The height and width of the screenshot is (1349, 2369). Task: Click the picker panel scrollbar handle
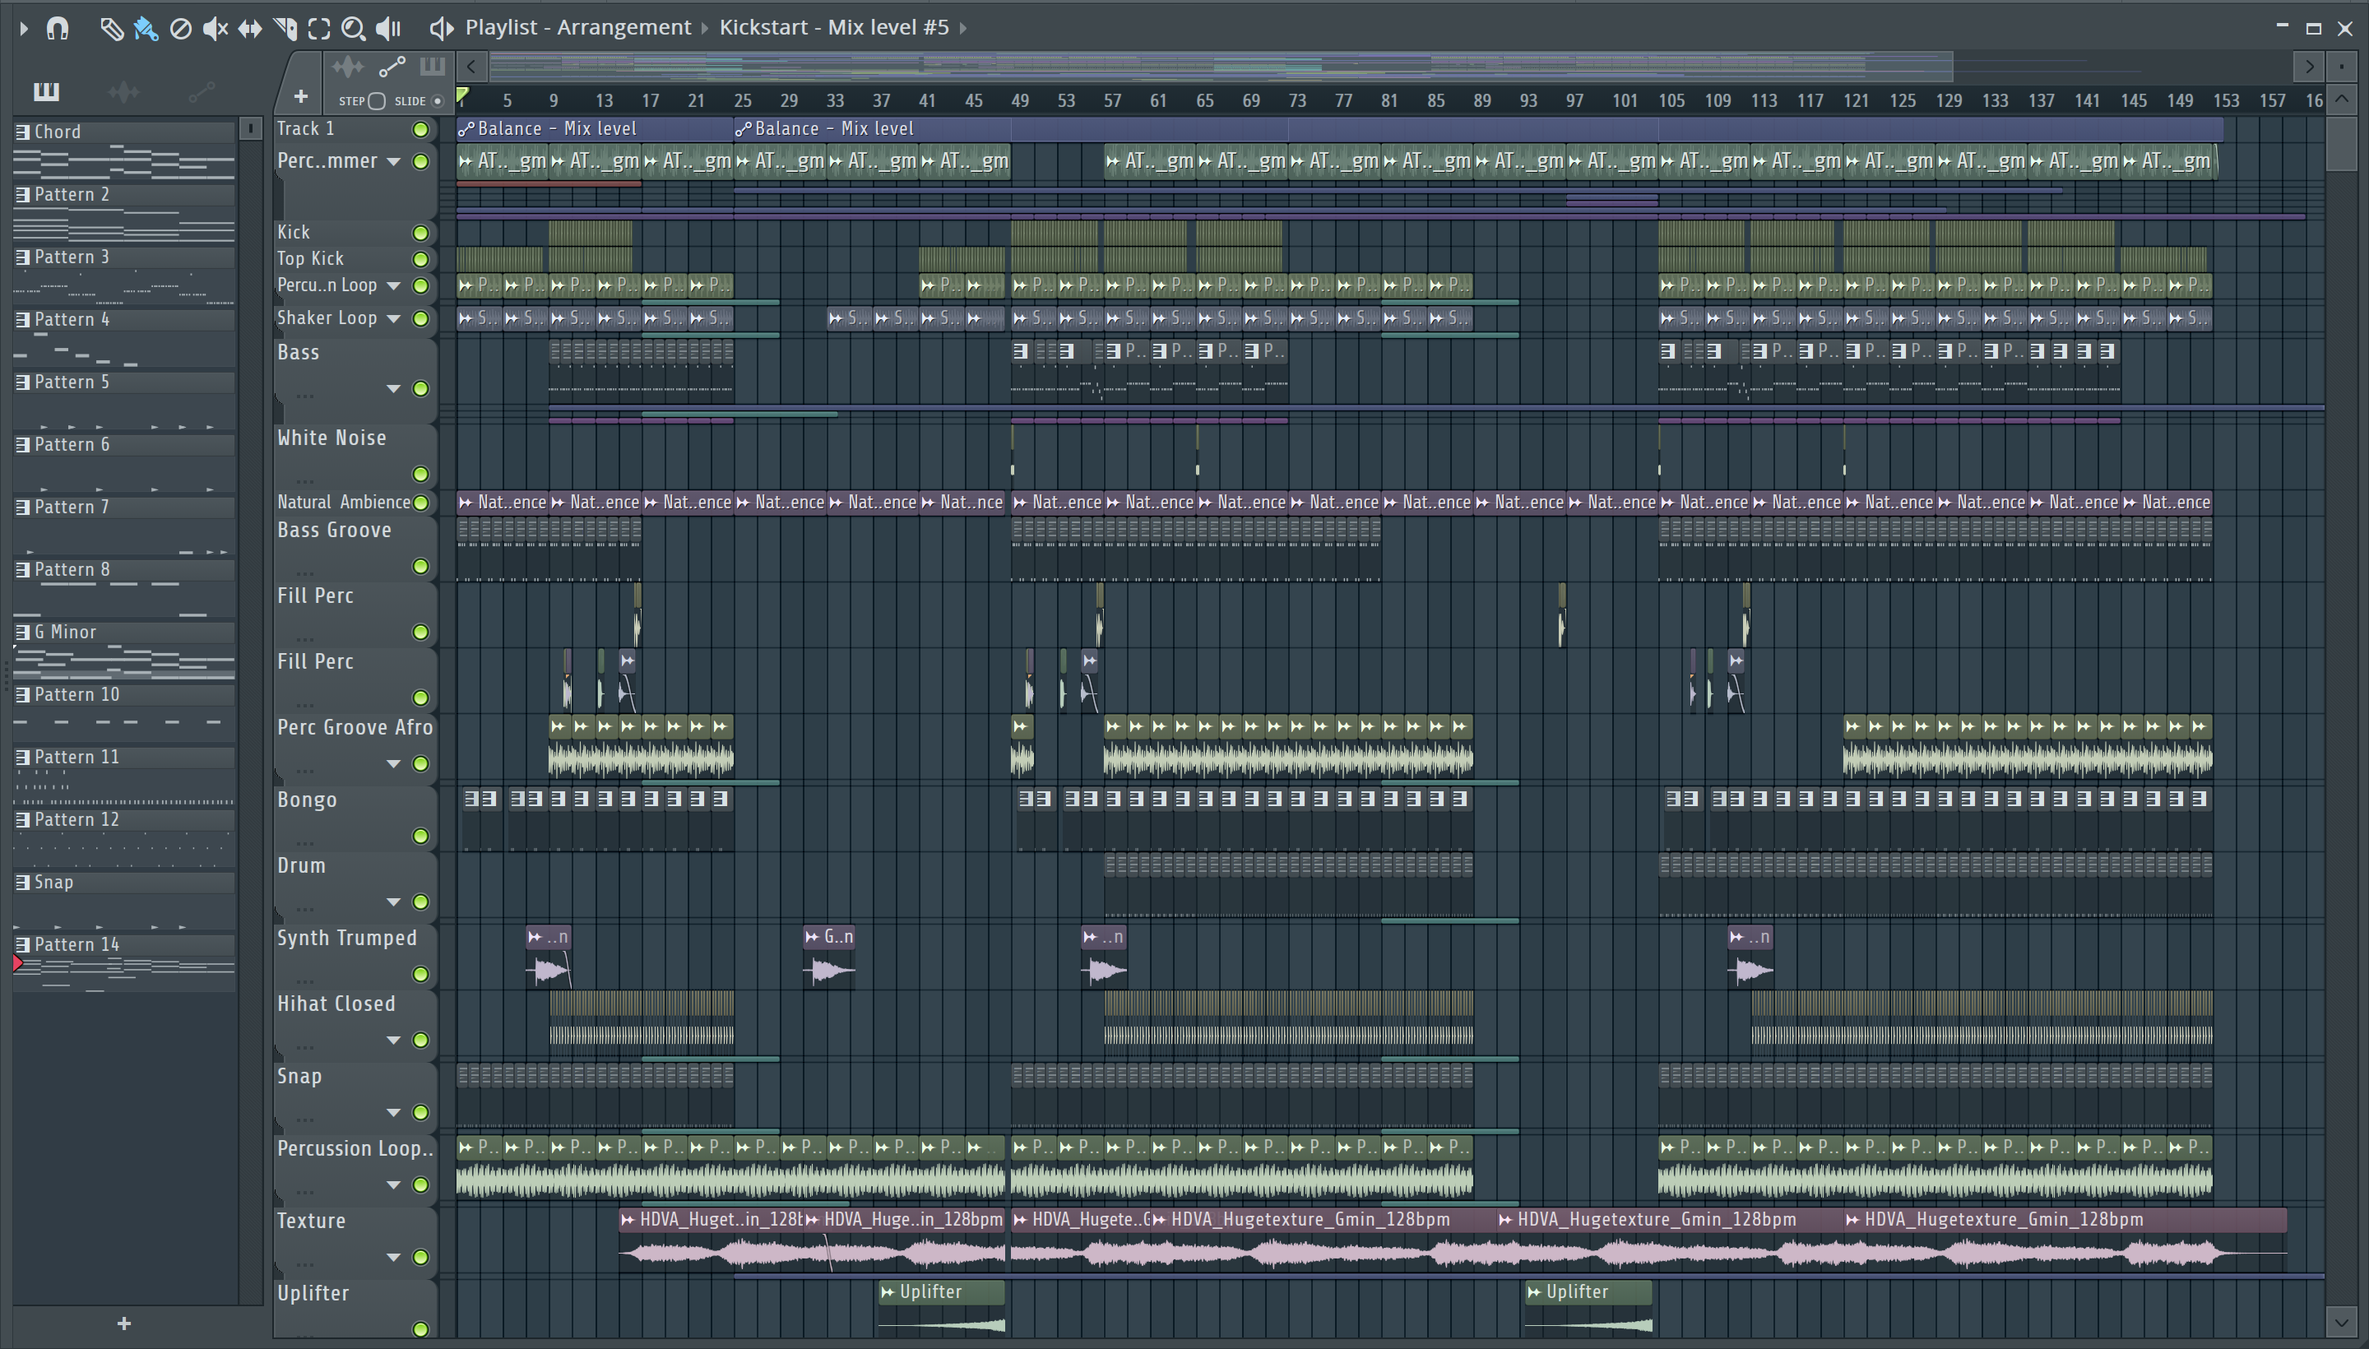pyautogui.click(x=250, y=129)
